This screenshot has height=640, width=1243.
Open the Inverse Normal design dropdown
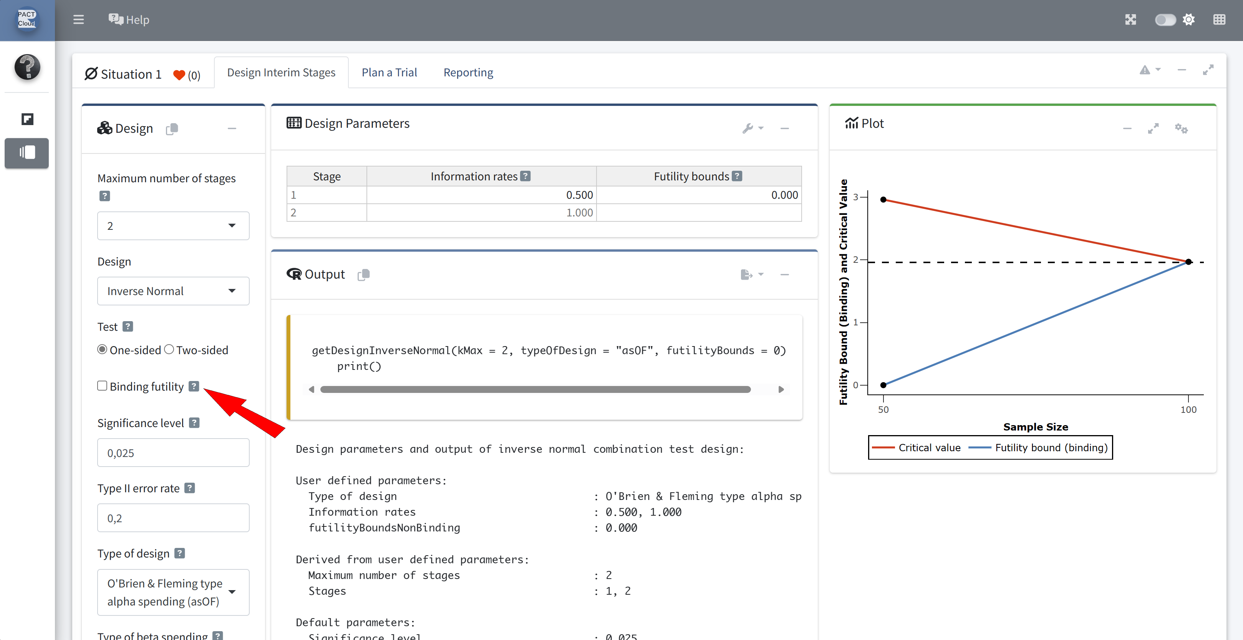click(173, 291)
